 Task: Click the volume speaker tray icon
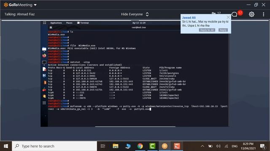[218, 146]
